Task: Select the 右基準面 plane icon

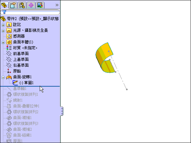Action: [9, 65]
